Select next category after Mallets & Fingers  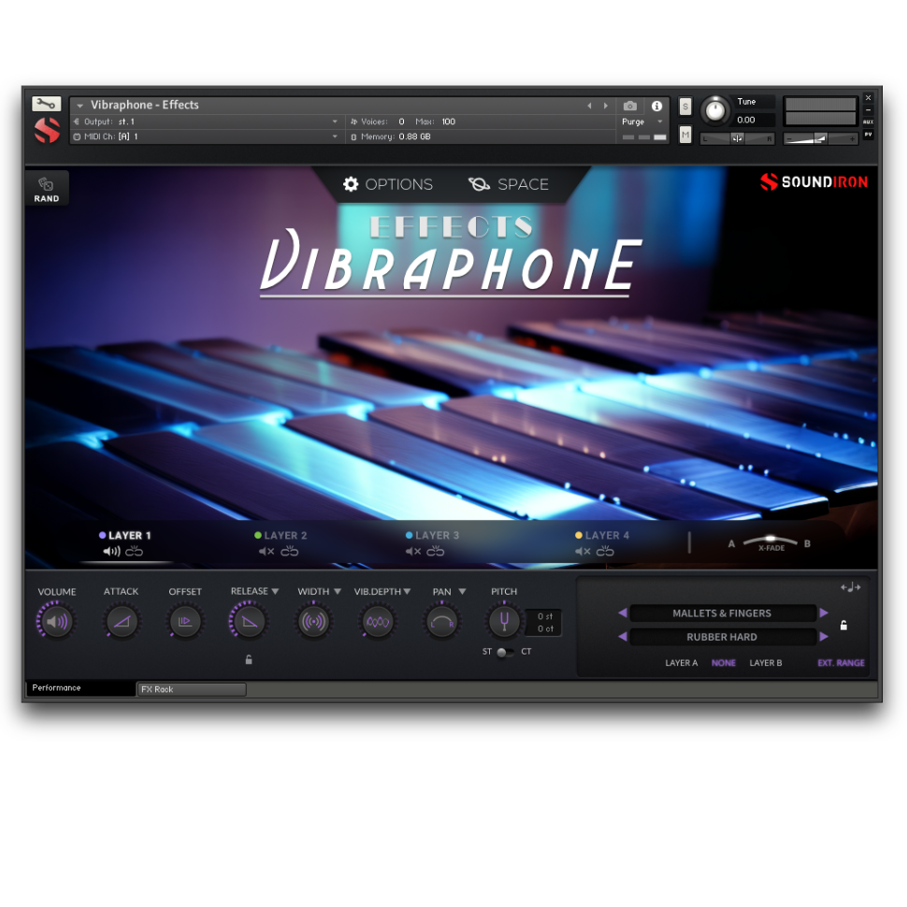pyautogui.click(x=824, y=612)
